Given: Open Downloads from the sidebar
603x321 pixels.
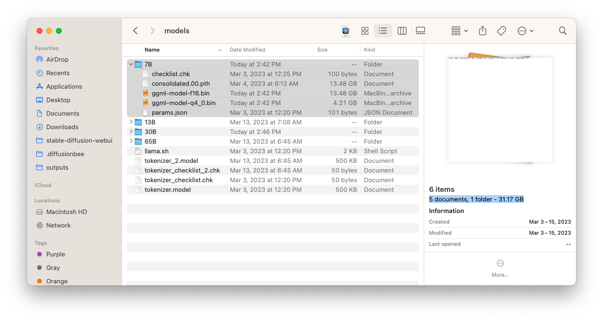Looking at the screenshot, I should pos(62,127).
